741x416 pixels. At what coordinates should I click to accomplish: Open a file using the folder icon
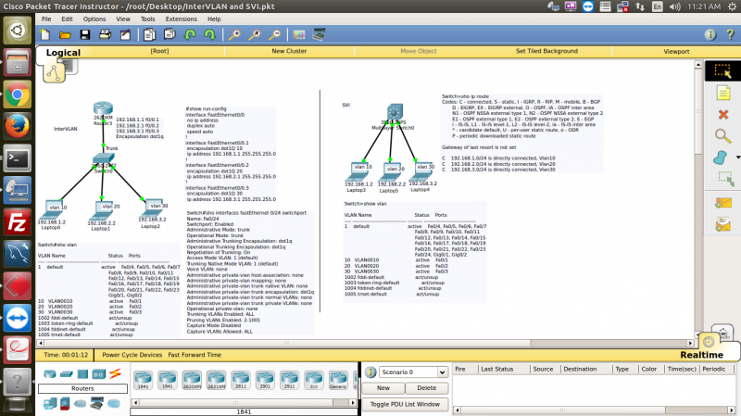click(65, 34)
